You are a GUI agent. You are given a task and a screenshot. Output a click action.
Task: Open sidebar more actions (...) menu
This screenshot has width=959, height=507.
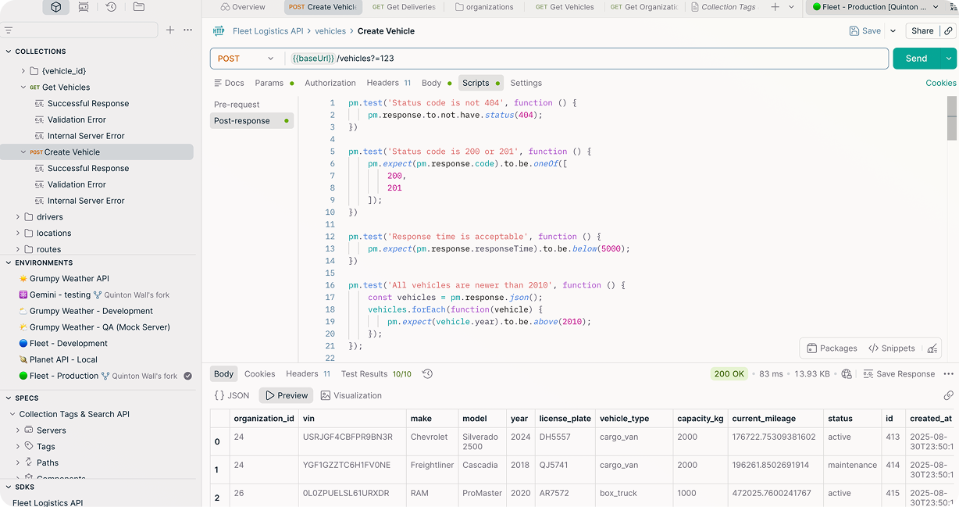pyautogui.click(x=187, y=30)
